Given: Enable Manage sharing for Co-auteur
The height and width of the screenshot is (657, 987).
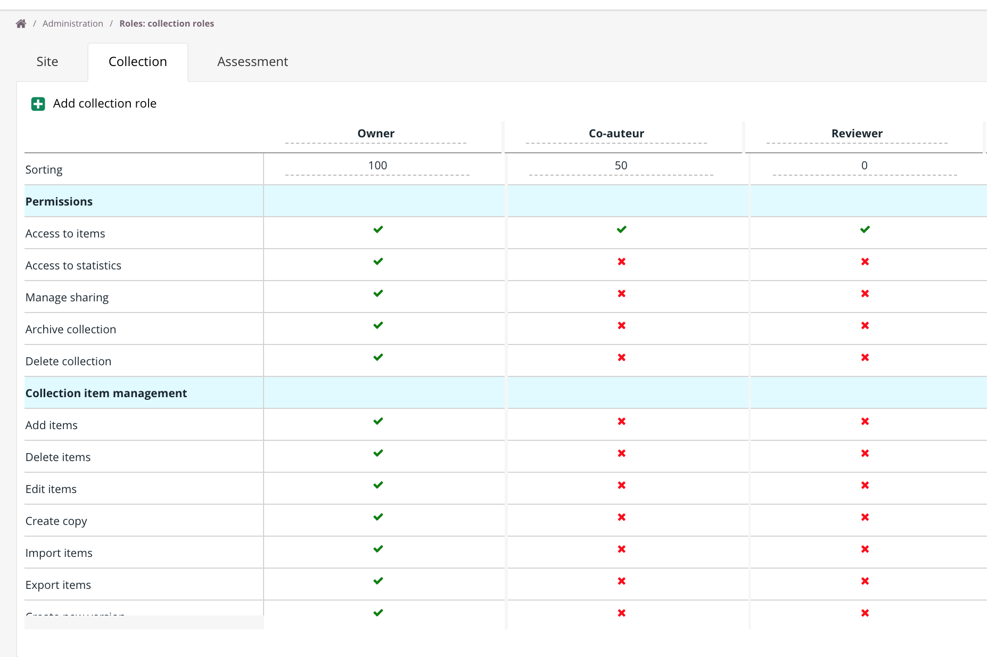Looking at the screenshot, I should coord(621,293).
